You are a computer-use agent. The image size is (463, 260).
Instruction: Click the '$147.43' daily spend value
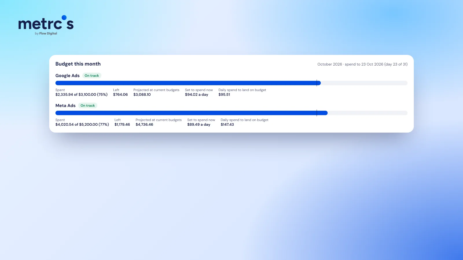click(227, 125)
